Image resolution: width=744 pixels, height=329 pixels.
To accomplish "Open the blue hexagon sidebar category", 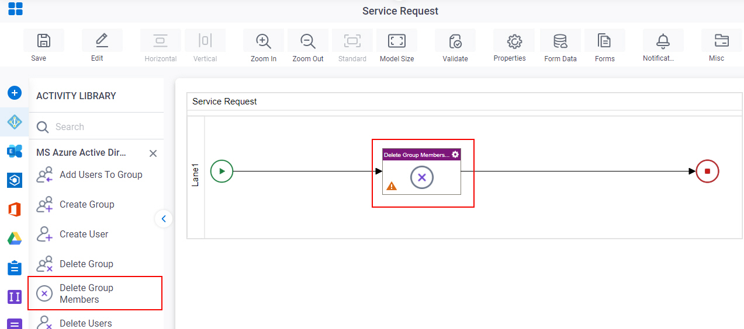I will (x=15, y=180).
